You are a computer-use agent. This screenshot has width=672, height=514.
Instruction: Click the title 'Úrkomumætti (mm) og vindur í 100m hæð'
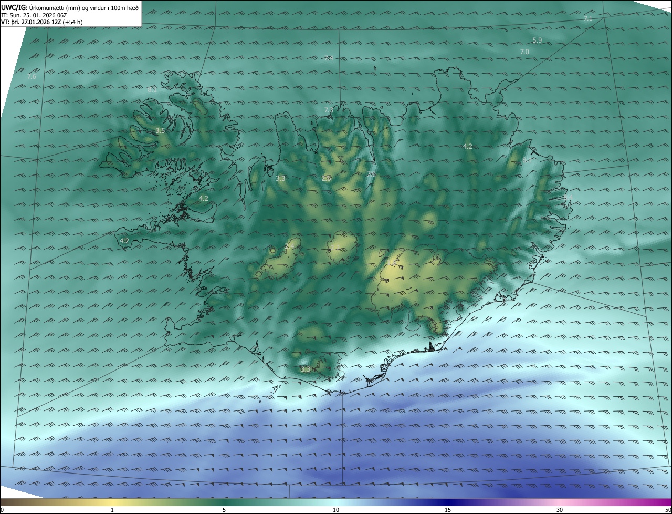(83, 8)
